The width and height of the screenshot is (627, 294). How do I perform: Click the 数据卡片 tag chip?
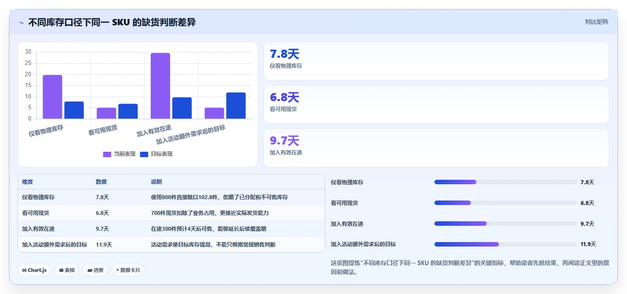click(128, 270)
